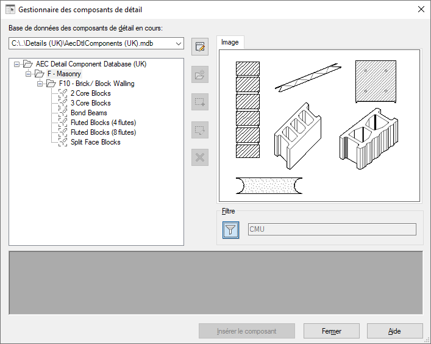The width and height of the screenshot is (431, 344).
Task: Click the F - Masonry open folder icon
Action: pos(39,74)
